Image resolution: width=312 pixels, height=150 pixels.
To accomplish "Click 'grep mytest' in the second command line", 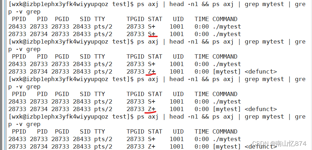I will point(264,42).
